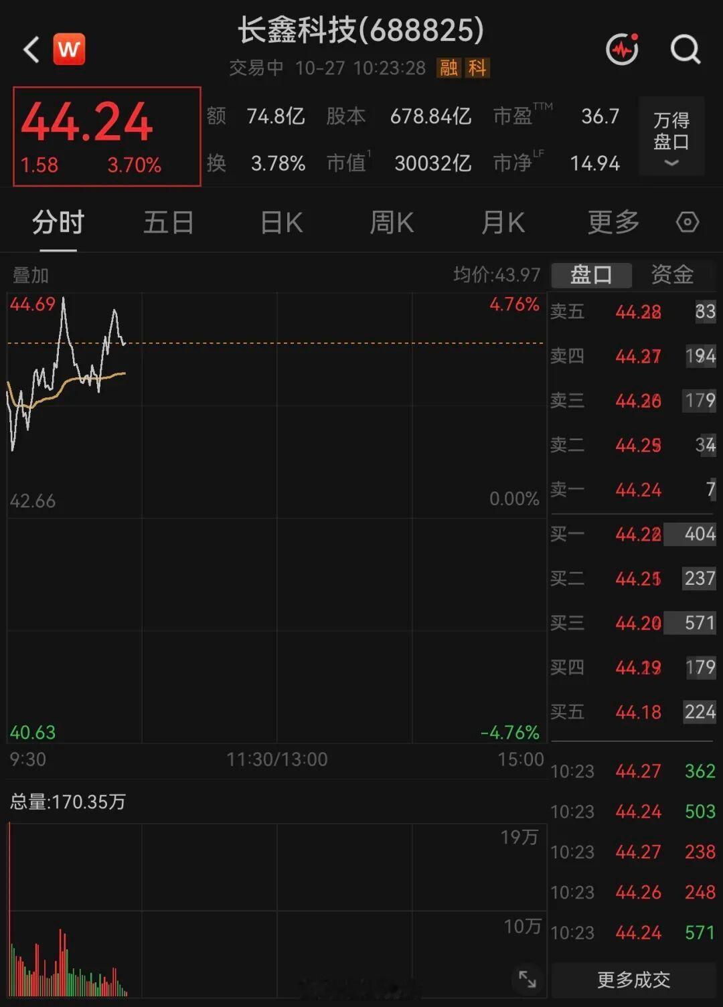Viewport: 723px width, 1007px height.
Task: Switch to the 五日 tab
Action: pyautogui.click(x=169, y=222)
